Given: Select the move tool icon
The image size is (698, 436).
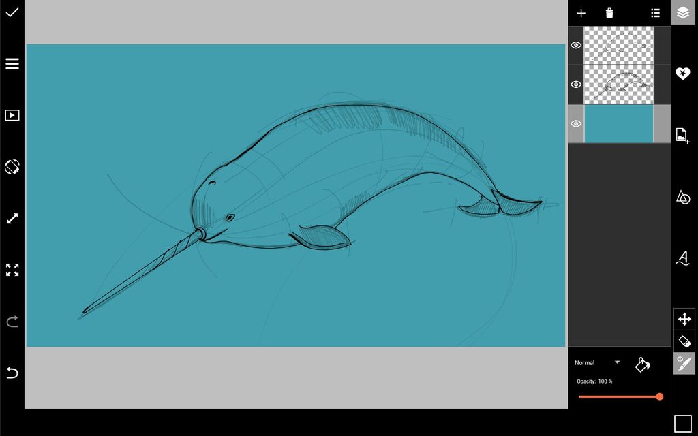Looking at the screenshot, I should [684, 319].
